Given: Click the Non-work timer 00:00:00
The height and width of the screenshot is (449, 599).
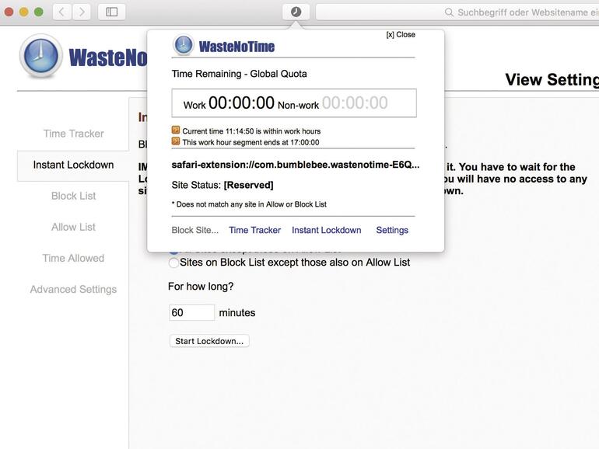Looking at the screenshot, I should [x=355, y=103].
